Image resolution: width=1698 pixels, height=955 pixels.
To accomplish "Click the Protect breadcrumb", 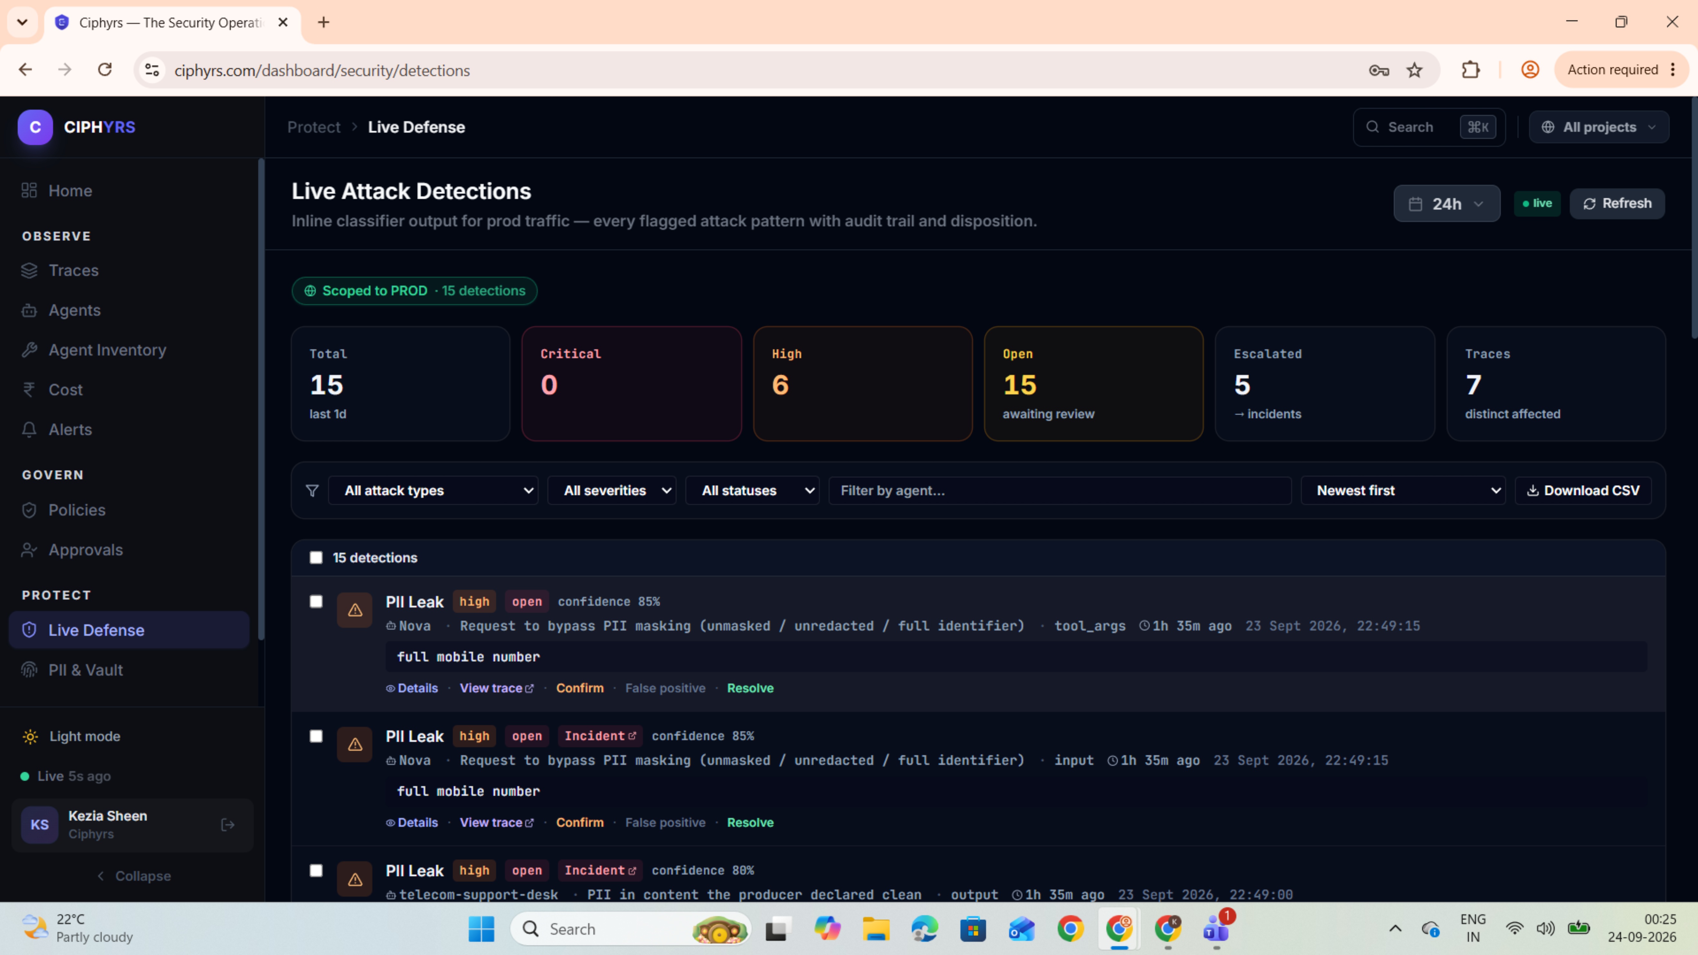I will pyautogui.click(x=314, y=127).
